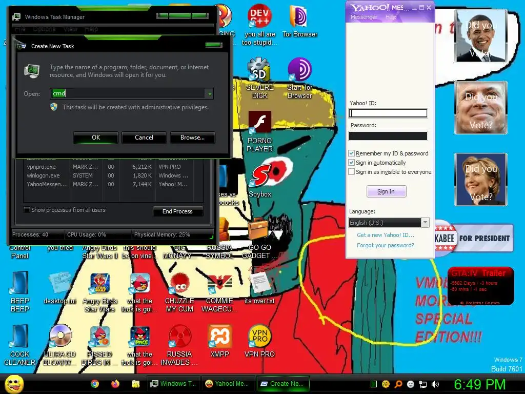Click the smiley Start button
525x394 pixels.
tap(14, 384)
